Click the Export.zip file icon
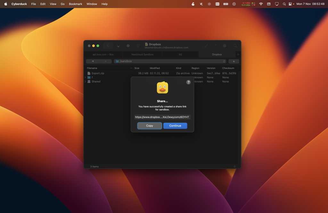 click(x=89, y=73)
